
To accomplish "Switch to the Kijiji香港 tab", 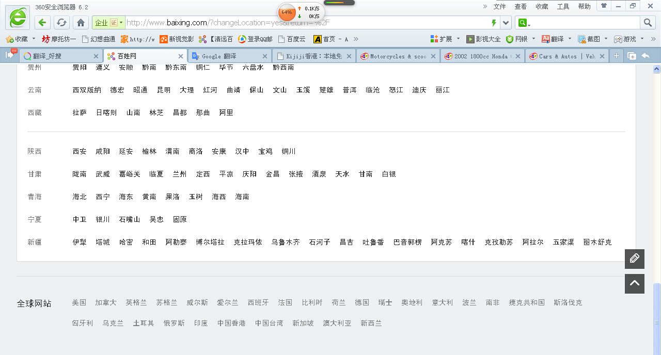I will [313, 56].
